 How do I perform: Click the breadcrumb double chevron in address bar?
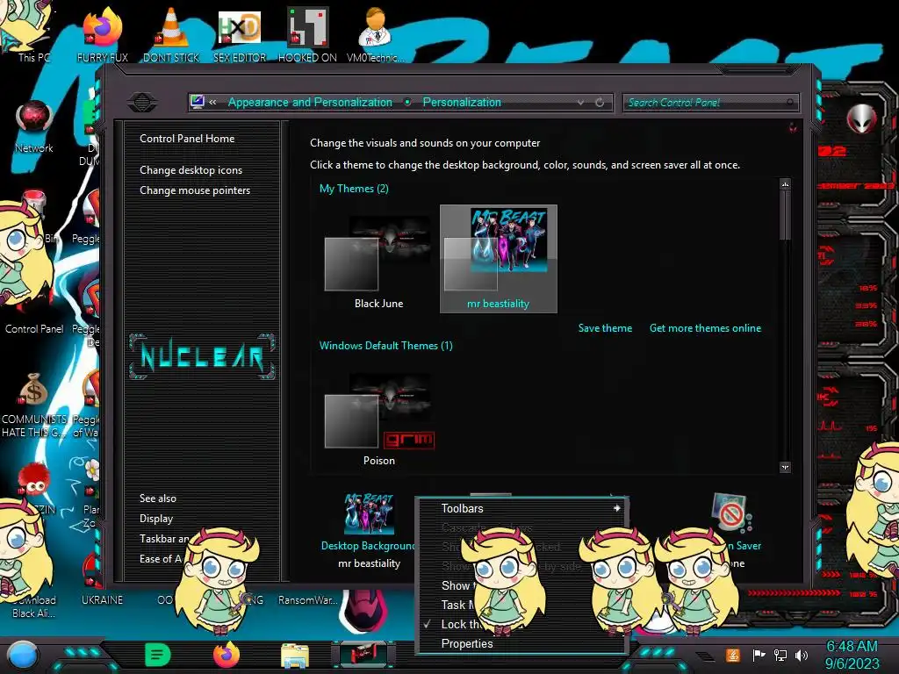(x=212, y=102)
